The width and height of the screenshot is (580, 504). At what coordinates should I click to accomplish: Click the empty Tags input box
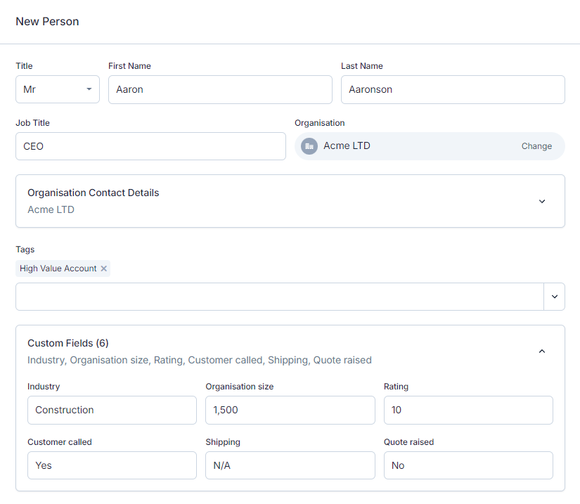[x=280, y=297]
